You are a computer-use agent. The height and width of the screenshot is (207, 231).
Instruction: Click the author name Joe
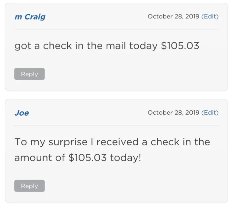click(x=22, y=113)
